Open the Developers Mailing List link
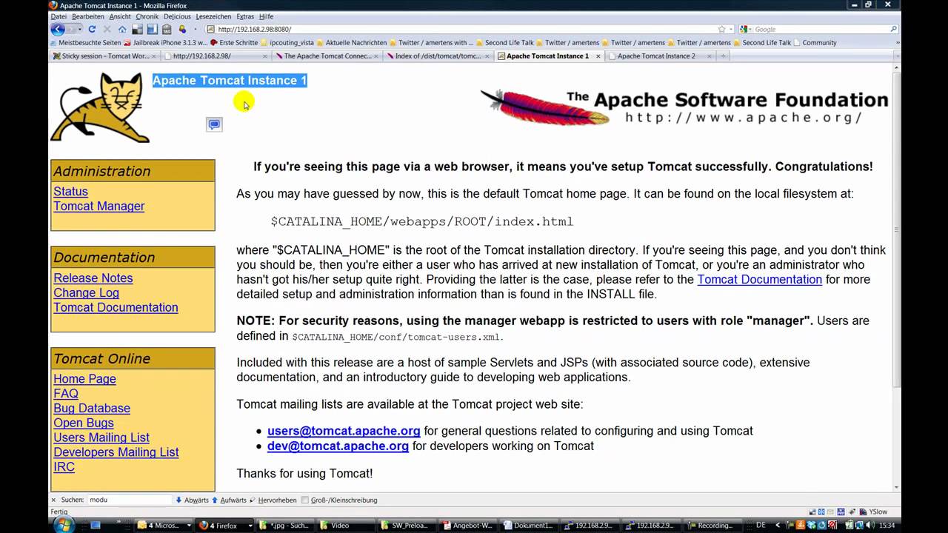 (x=116, y=452)
